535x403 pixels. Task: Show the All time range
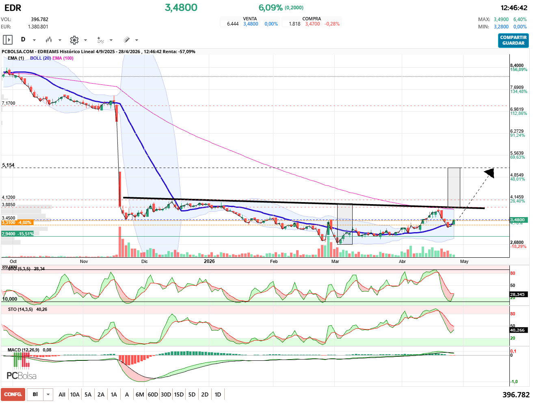click(x=62, y=394)
